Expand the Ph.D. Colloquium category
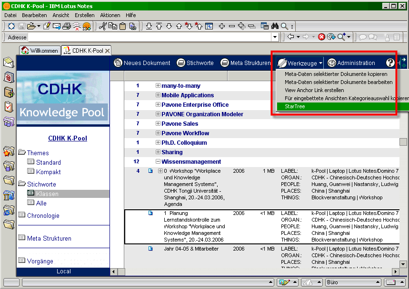The width and height of the screenshot is (409, 289). (158, 142)
